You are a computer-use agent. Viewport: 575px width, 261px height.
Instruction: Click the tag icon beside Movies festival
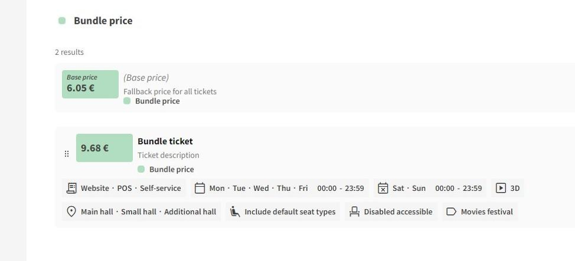(451, 211)
